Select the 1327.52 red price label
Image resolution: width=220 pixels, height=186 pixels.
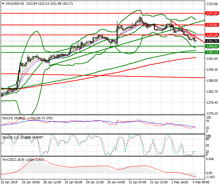[212, 13]
